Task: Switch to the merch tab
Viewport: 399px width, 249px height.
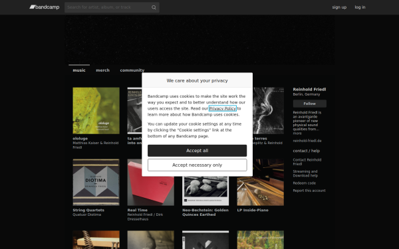Action: (102, 70)
